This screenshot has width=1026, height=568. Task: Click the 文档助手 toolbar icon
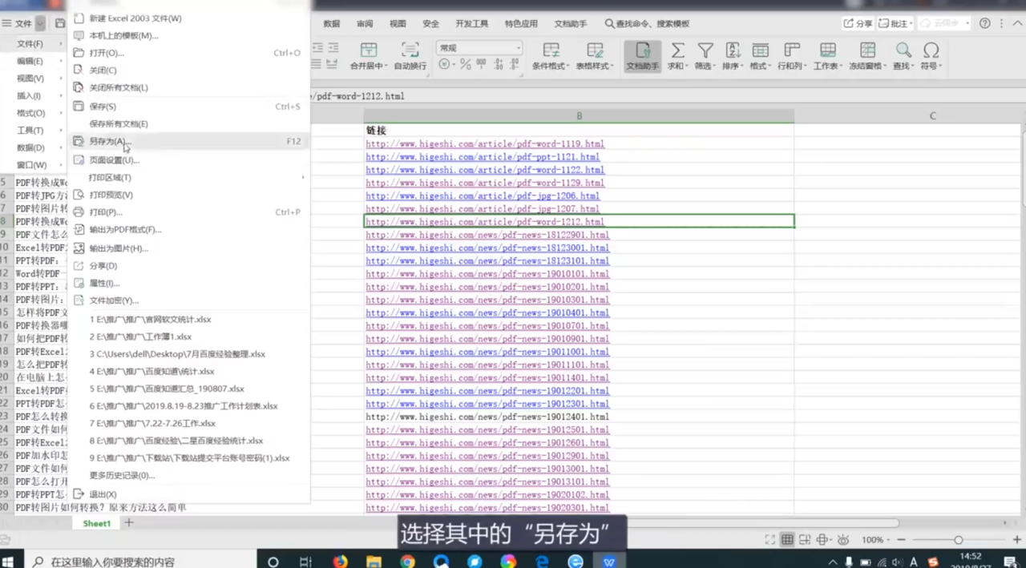[642, 50]
